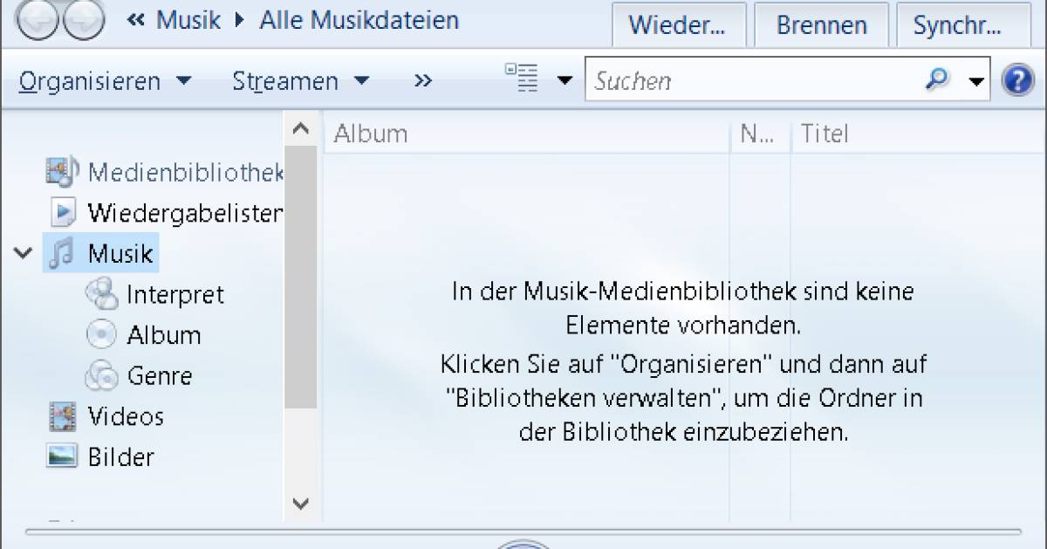The width and height of the screenshot is (1047, 549).
Task: Switch to the Synchronisieren tab
Action: tap(963, 24)
